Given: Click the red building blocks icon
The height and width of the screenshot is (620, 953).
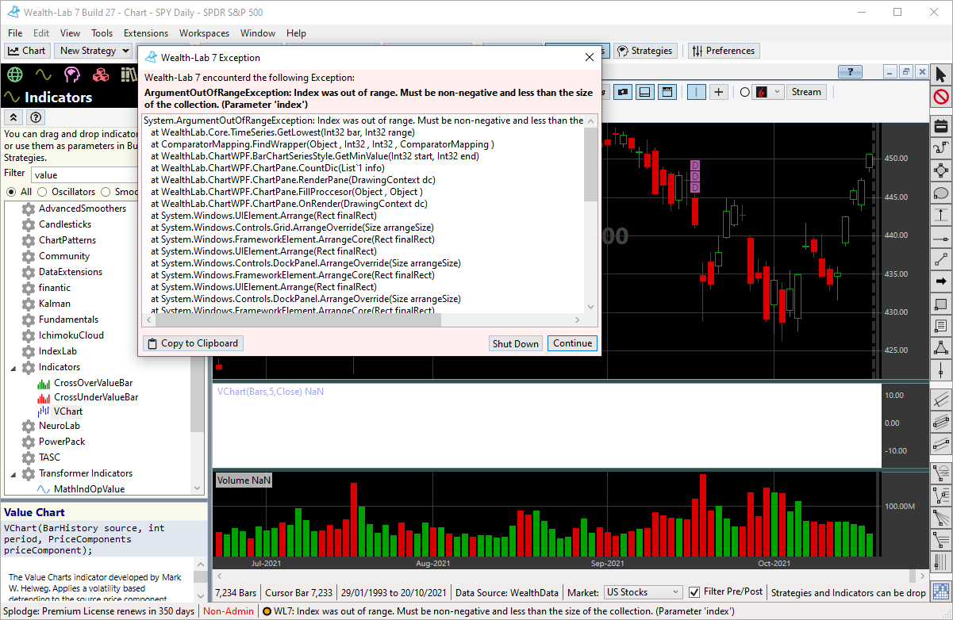Looking at the screenshot, I should pos(101,75).
